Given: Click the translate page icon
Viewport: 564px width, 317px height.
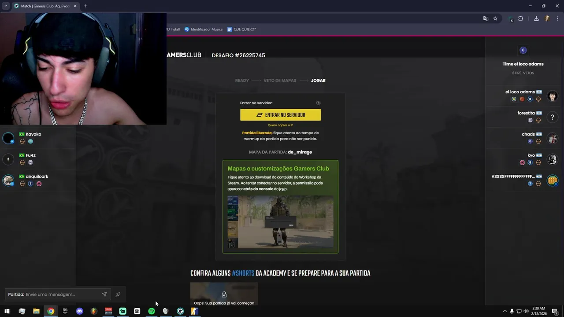Looking at the screenshot, I should 486,18.
